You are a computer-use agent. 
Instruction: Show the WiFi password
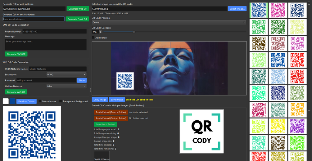tap(82, 80)
